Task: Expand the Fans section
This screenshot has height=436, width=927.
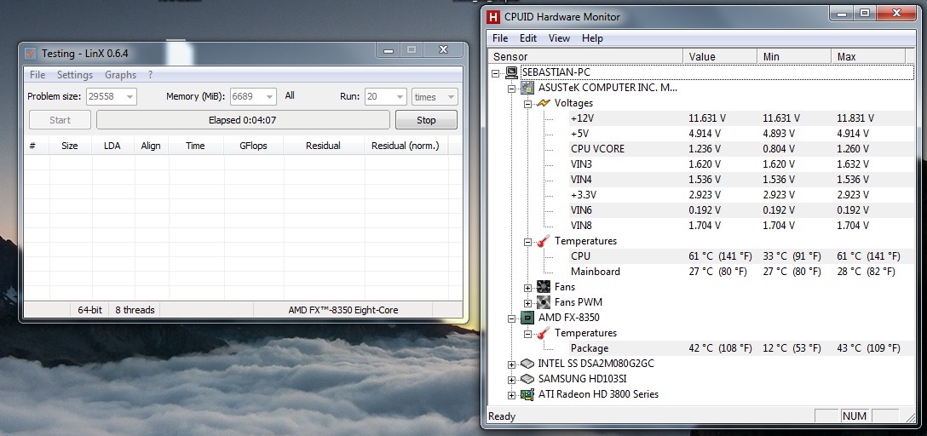Action: (527, 288)
